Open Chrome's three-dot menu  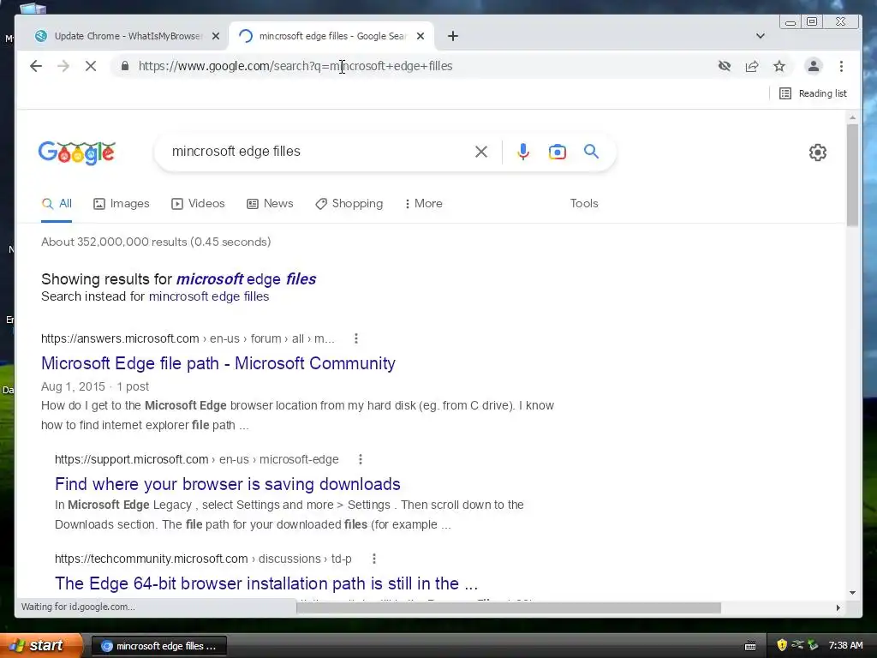[841, 66]
